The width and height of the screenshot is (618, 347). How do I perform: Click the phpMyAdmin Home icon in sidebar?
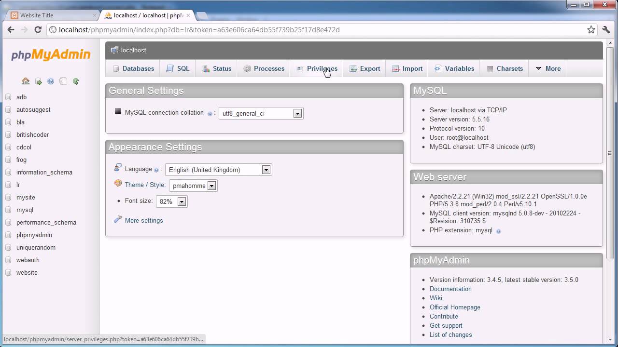tap(26, 81)
